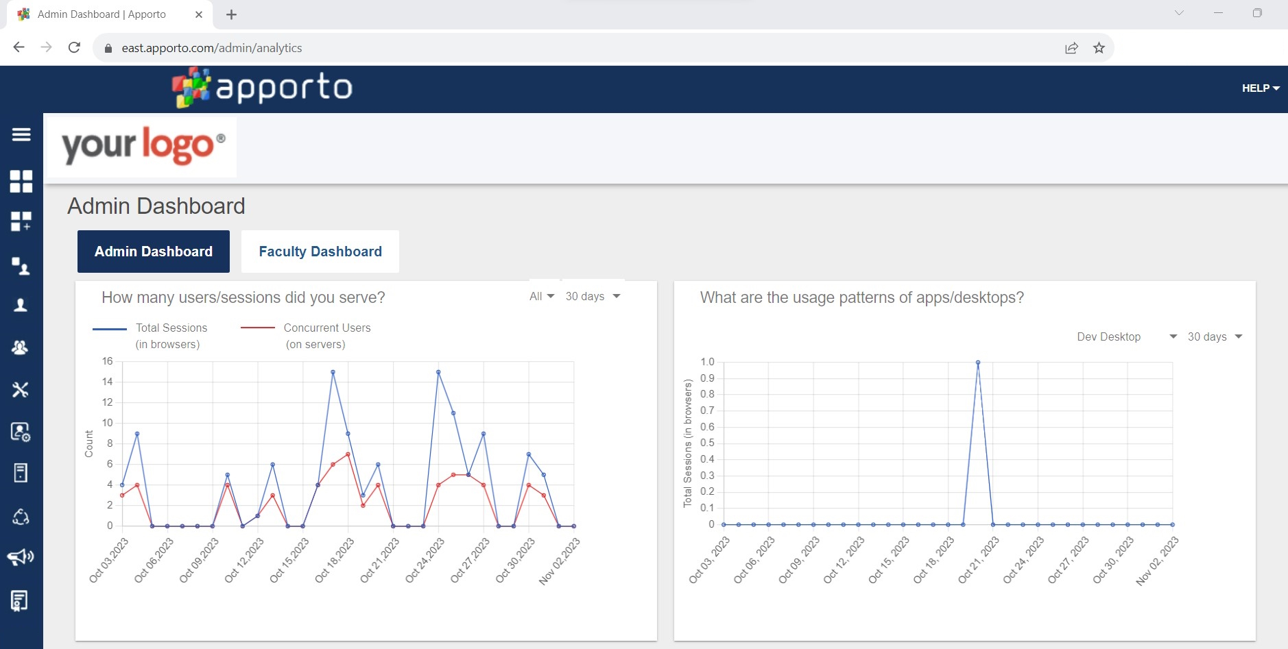Open the 30 days dropdown on sessions chart
The width and height of the screenshot is (1288, 649).
(x=593, y=296)
